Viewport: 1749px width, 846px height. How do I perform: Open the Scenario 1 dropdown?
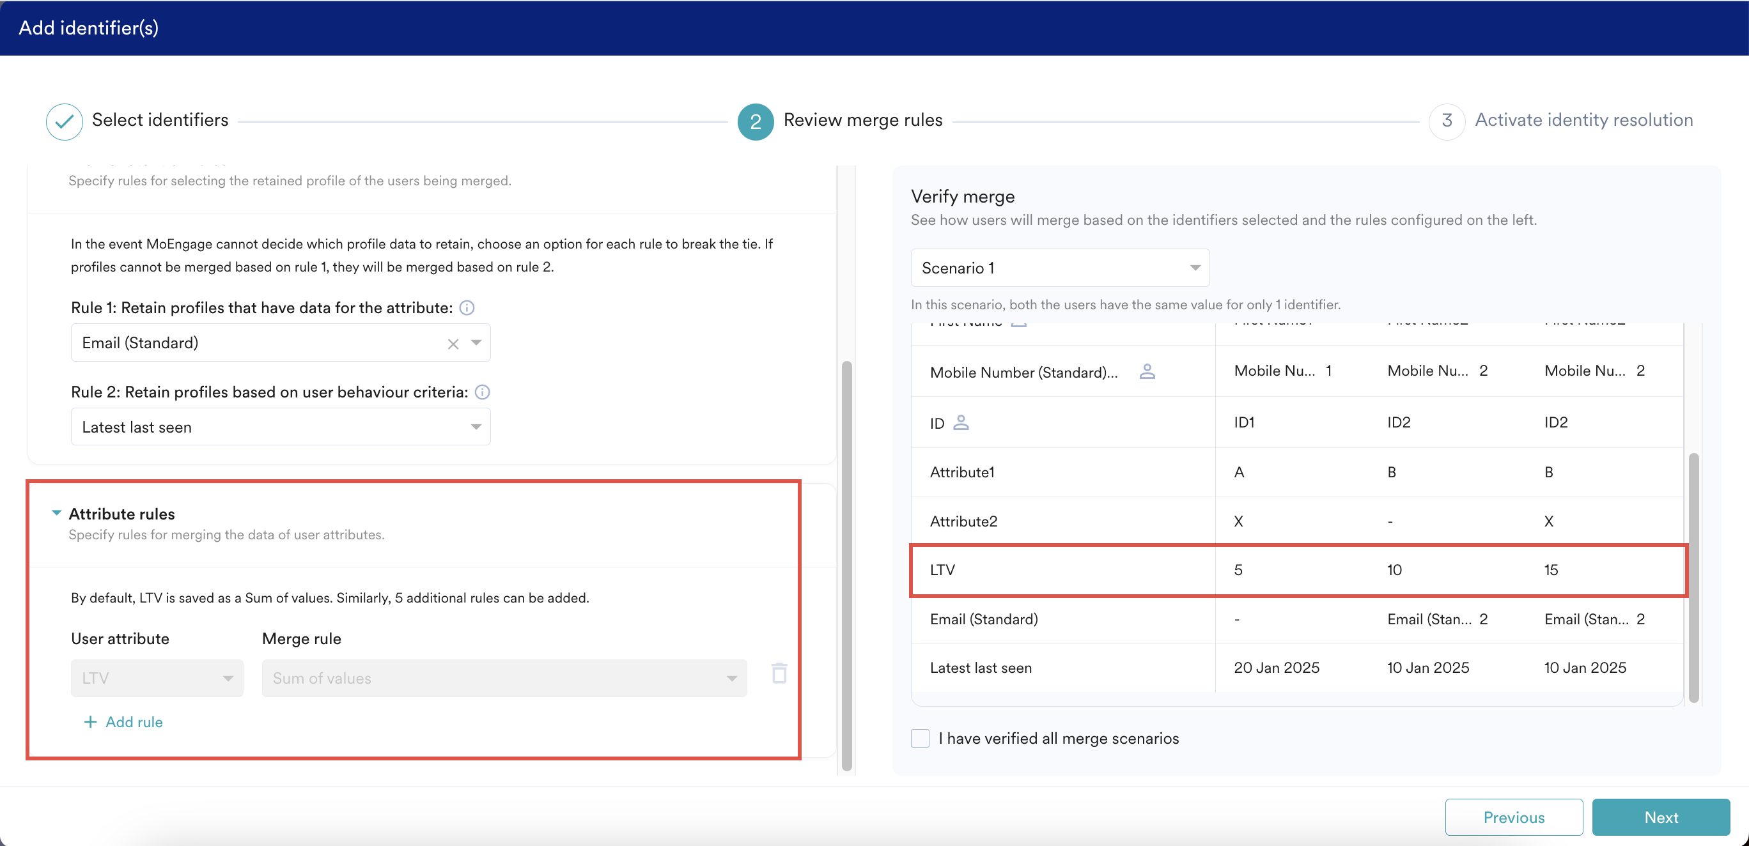pyautogui.click(x=1194, y=267)
